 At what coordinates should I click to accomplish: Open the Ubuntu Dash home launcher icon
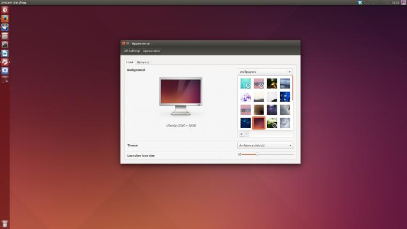[5, 10]
